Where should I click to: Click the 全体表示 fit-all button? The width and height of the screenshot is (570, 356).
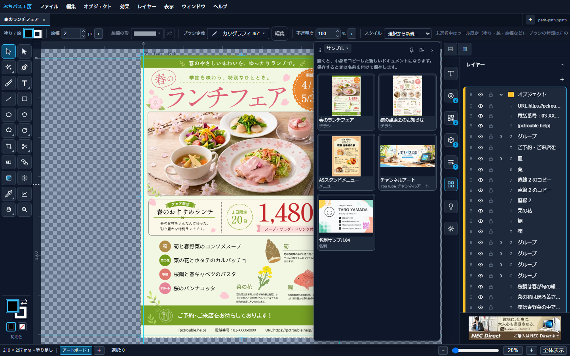coord(553,350)
